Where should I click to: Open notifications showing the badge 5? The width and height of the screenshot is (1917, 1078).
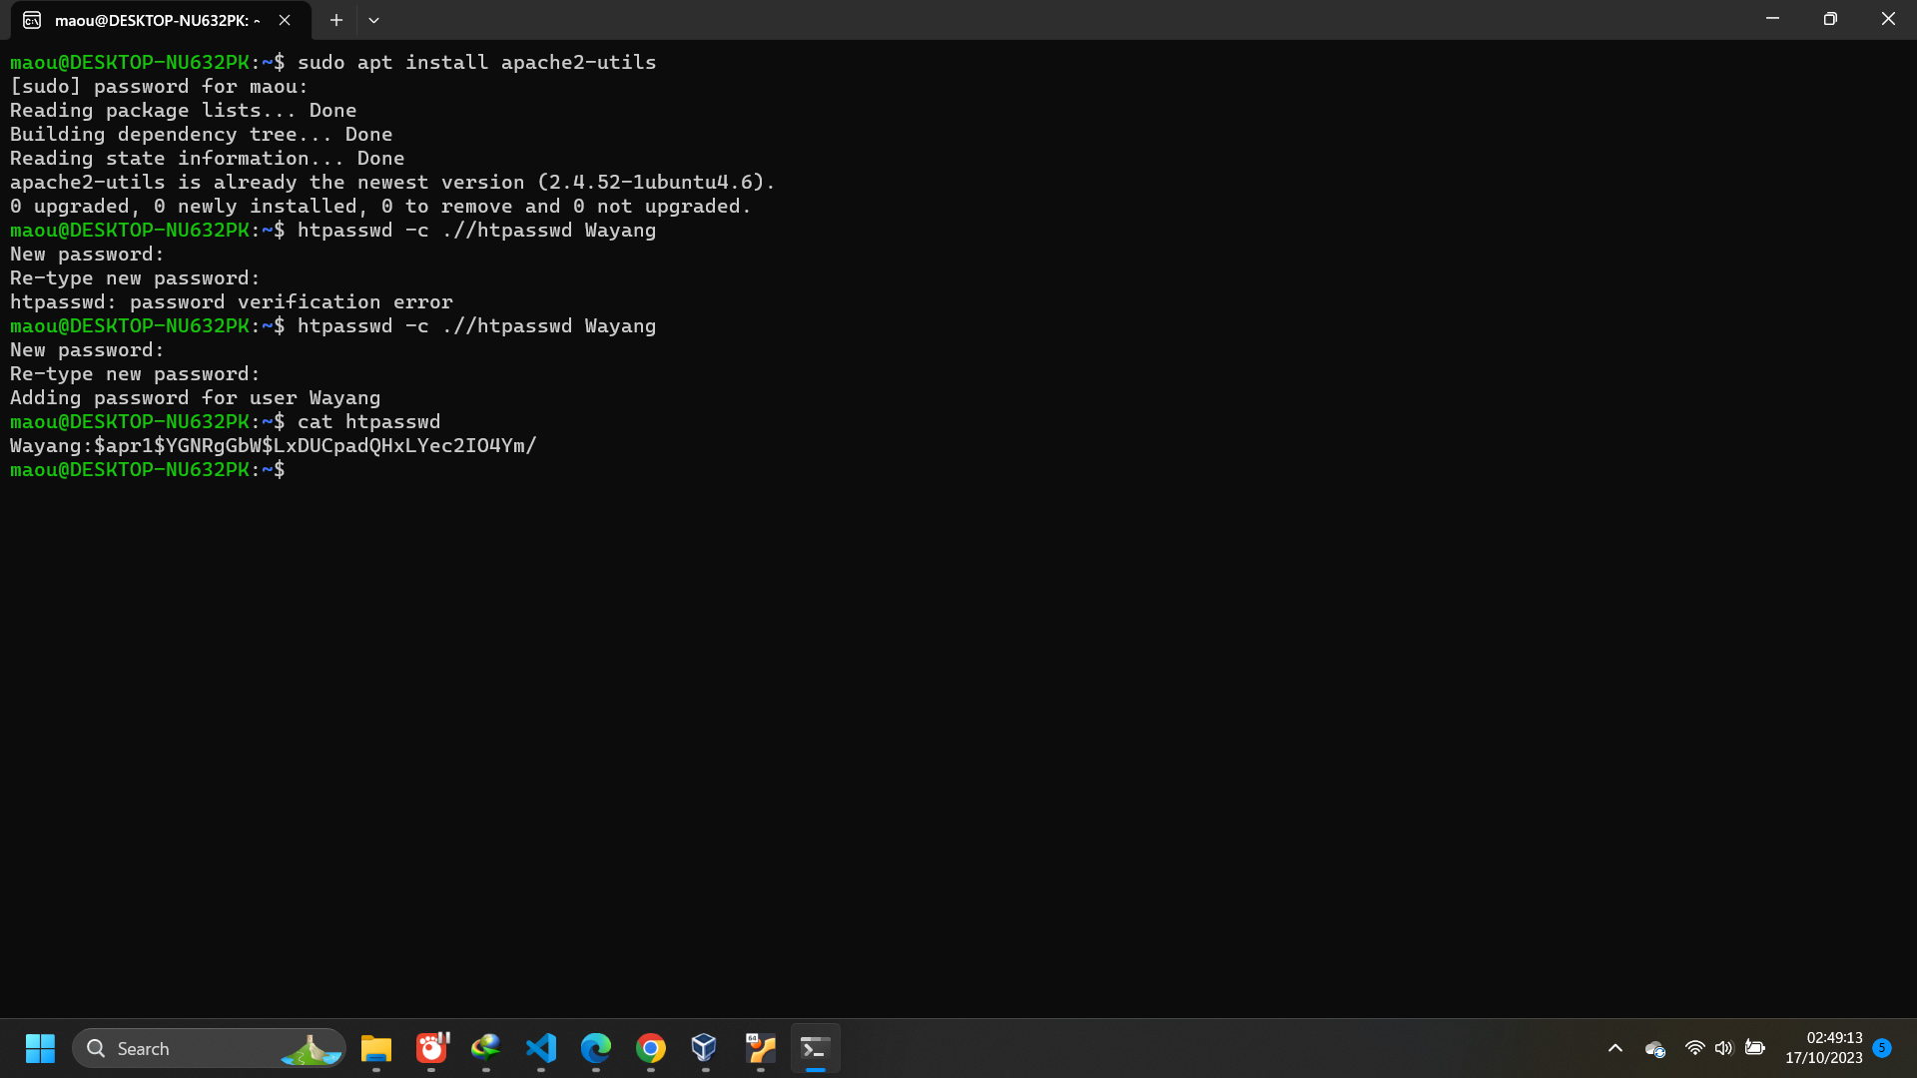[1884, 1048]
